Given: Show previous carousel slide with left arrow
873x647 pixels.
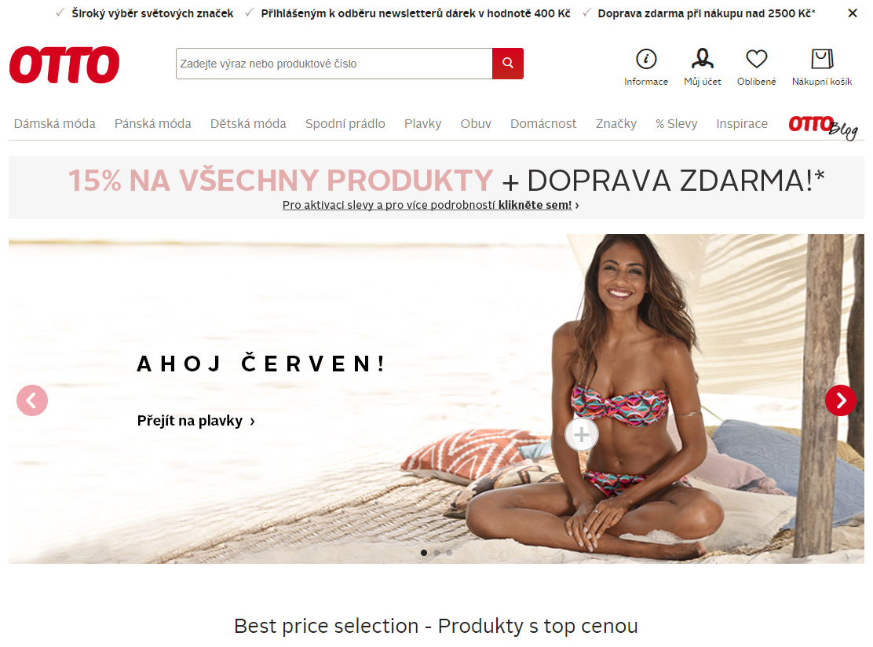Looking at the screenshot, I should point(32,400).
